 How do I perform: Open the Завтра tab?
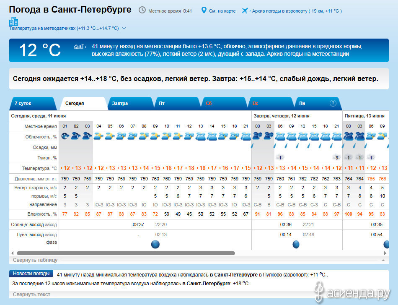[130, 104]
